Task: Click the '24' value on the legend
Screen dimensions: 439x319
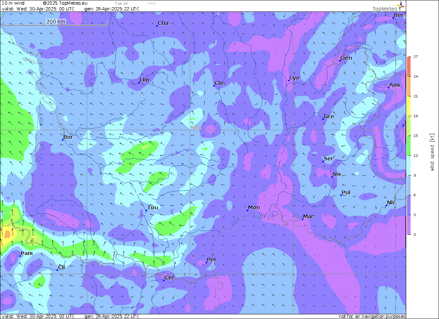Action: 416,76
